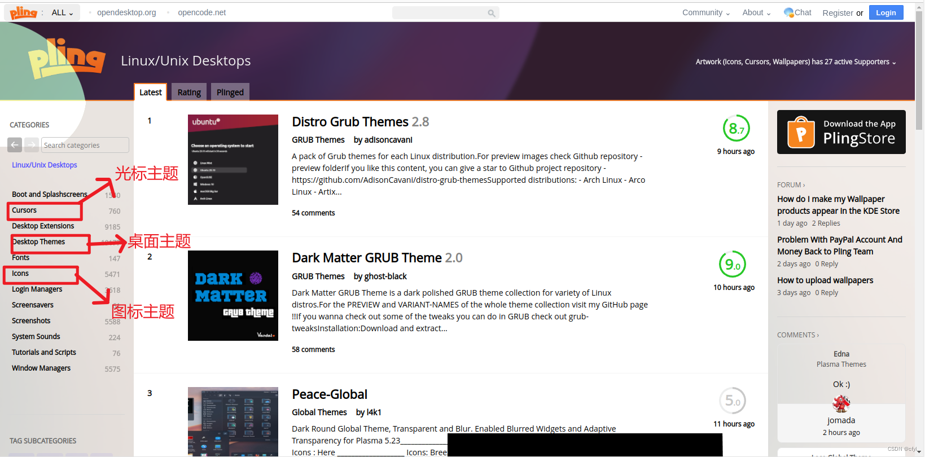Select the Desktop Themes category
925x457 pixels.
click(x=38, y=241)
